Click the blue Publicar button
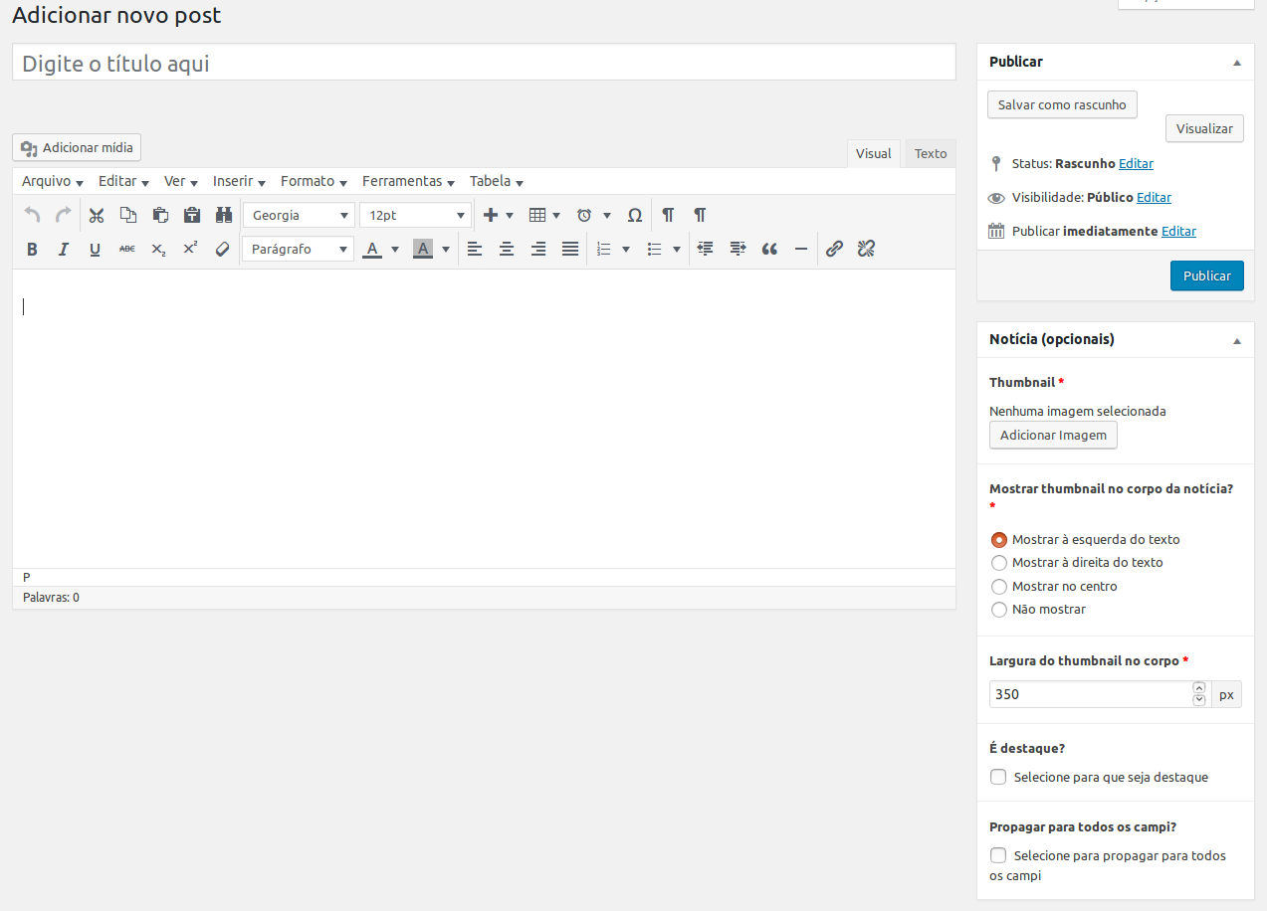The height and width of the screenshot is (911, 1267). pos(1206,276)
